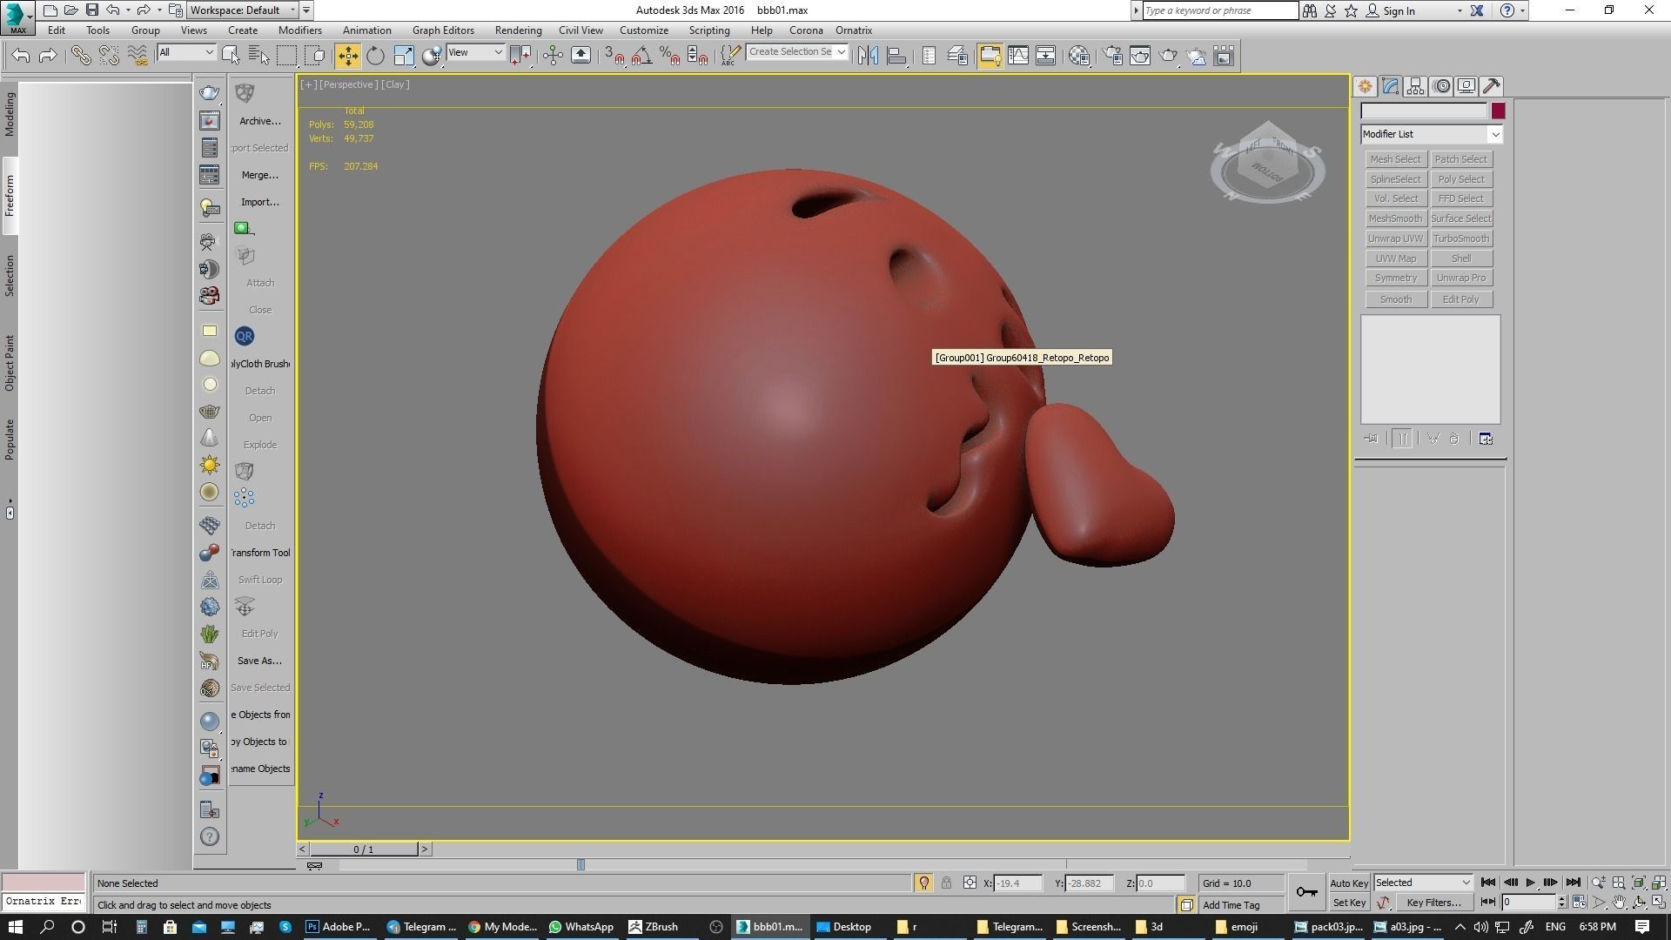Click the time slider 0 / 1 handle
This screenshot has width=1671, height=940.
click(x=364, y=849)
